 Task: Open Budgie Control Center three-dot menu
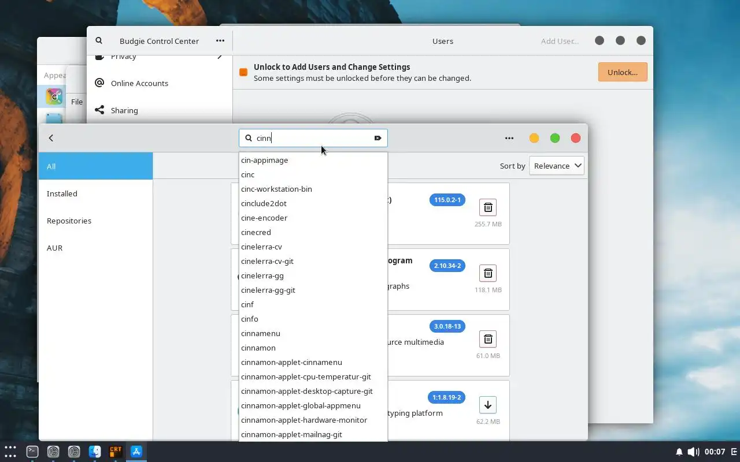click(220, 41)
